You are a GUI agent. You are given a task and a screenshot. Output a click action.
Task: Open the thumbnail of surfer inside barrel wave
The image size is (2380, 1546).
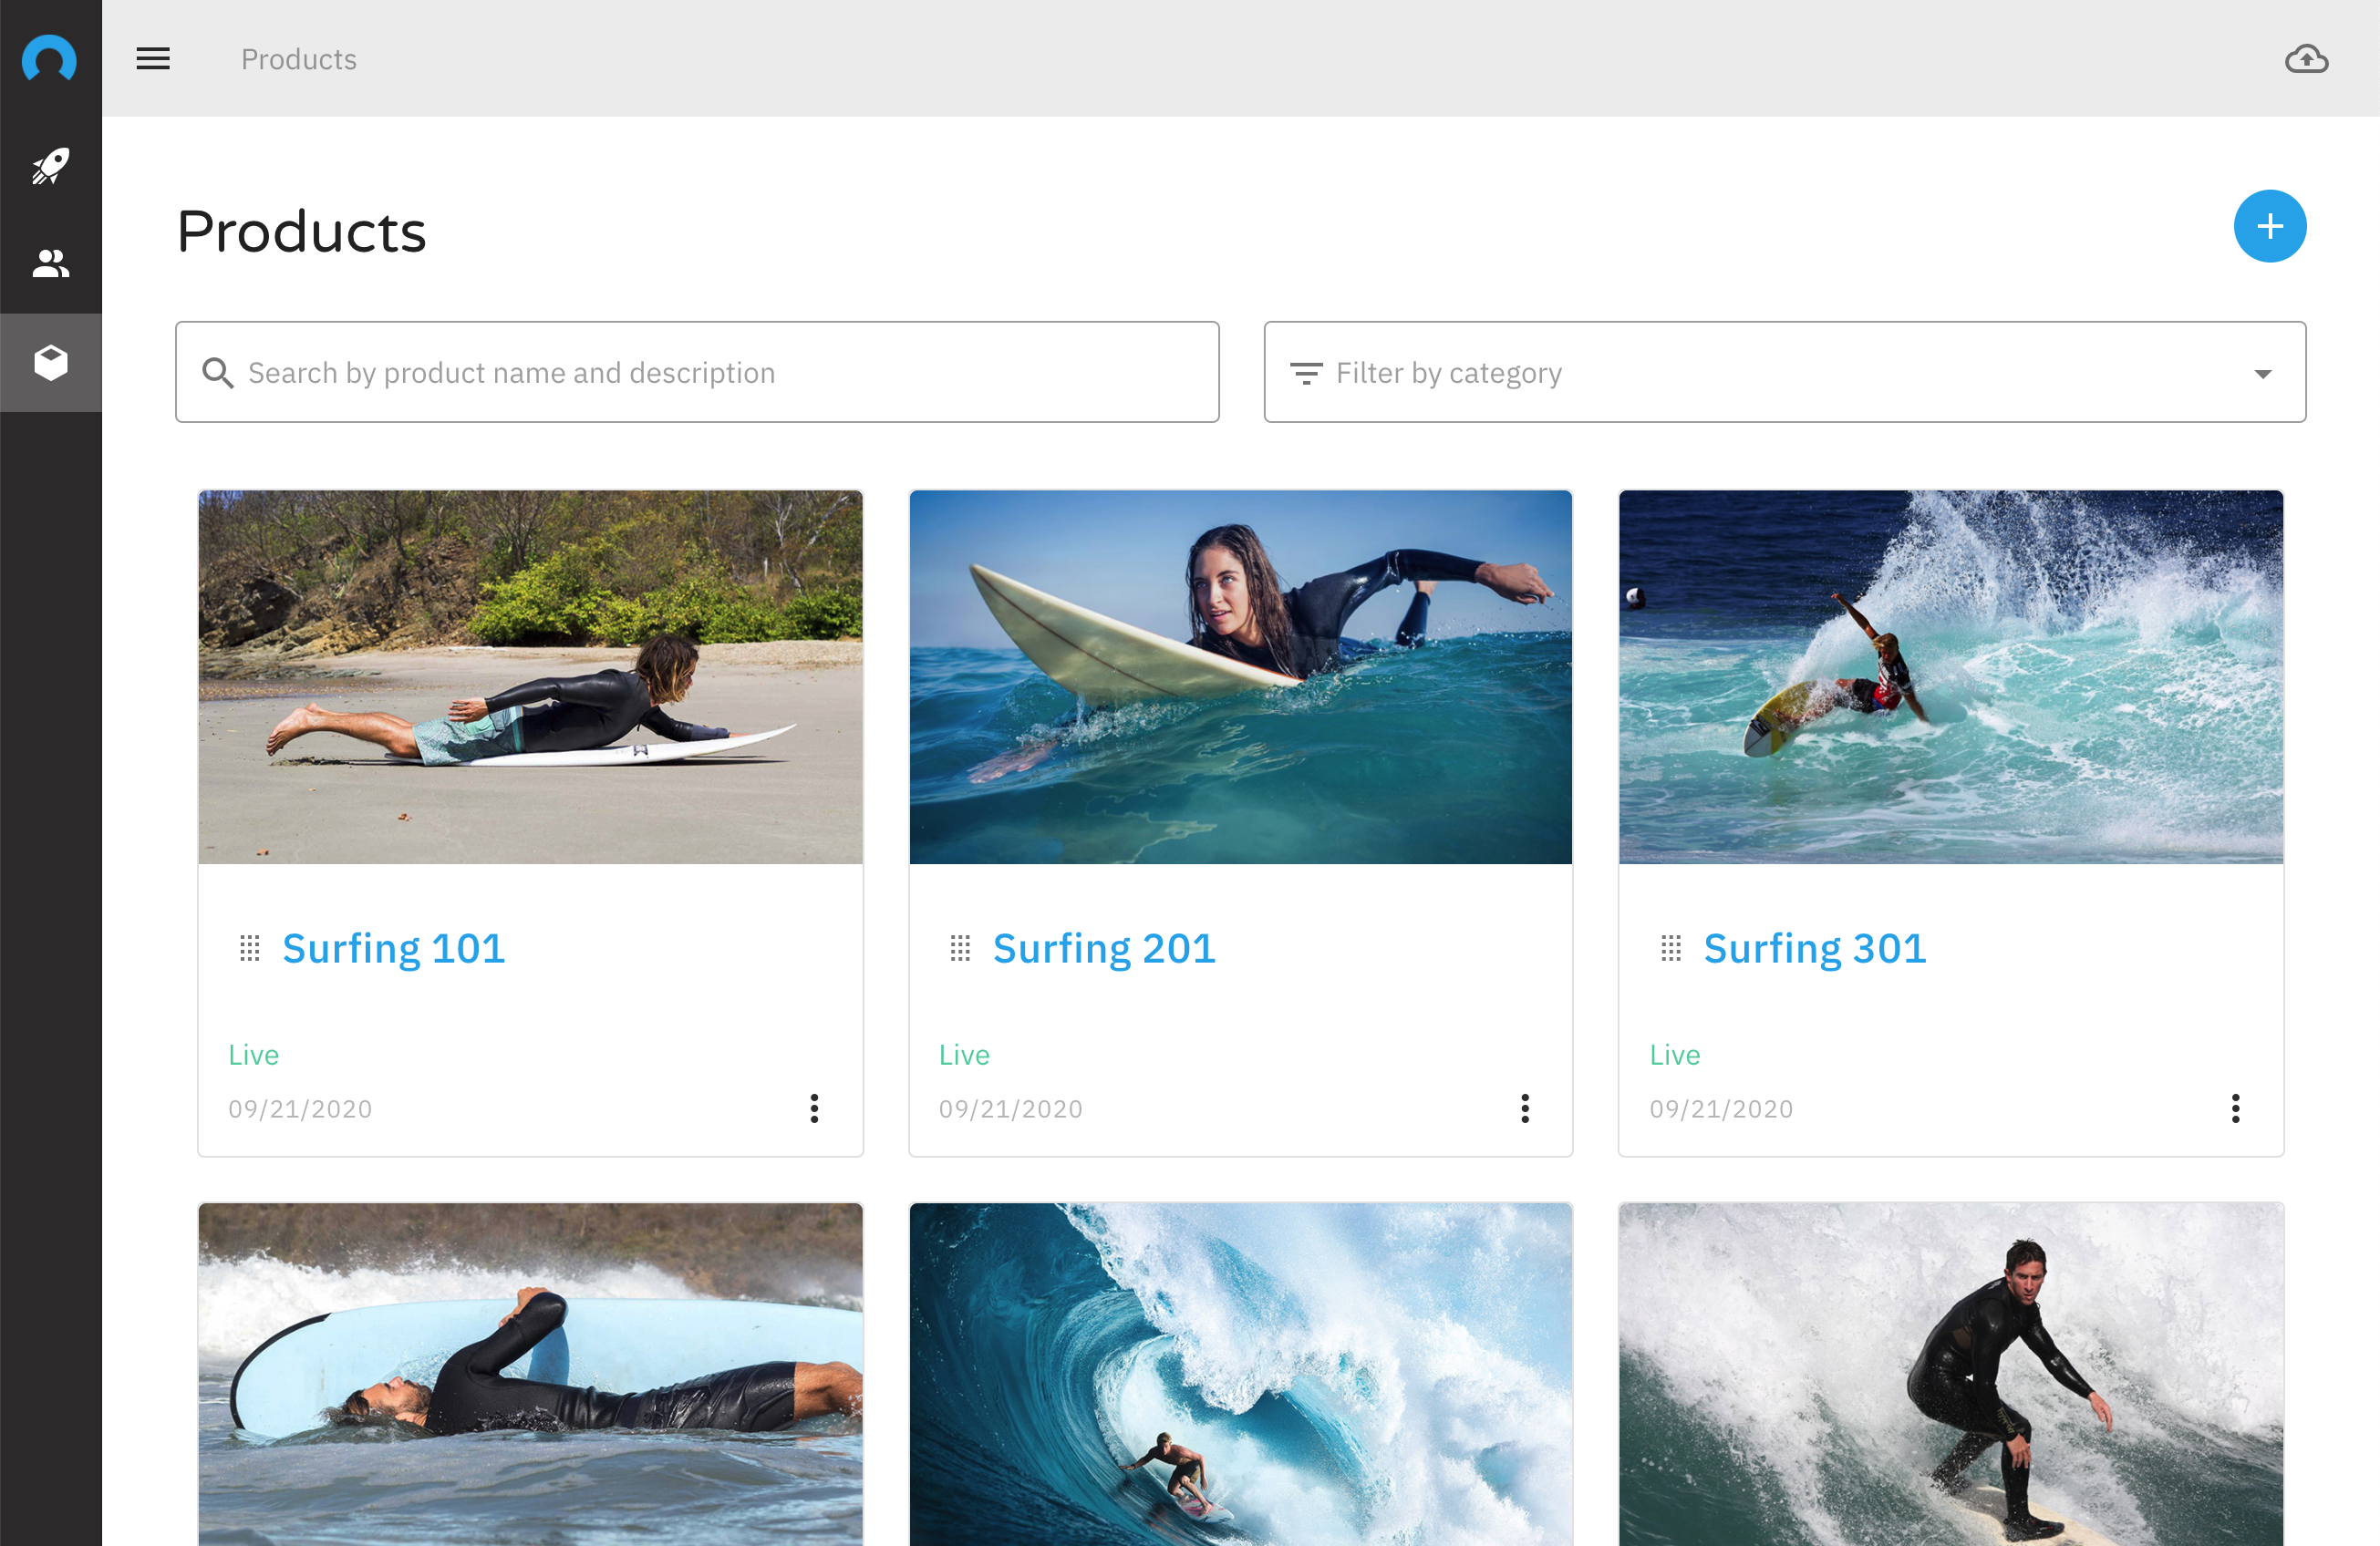click(x=1240, y=1374)
